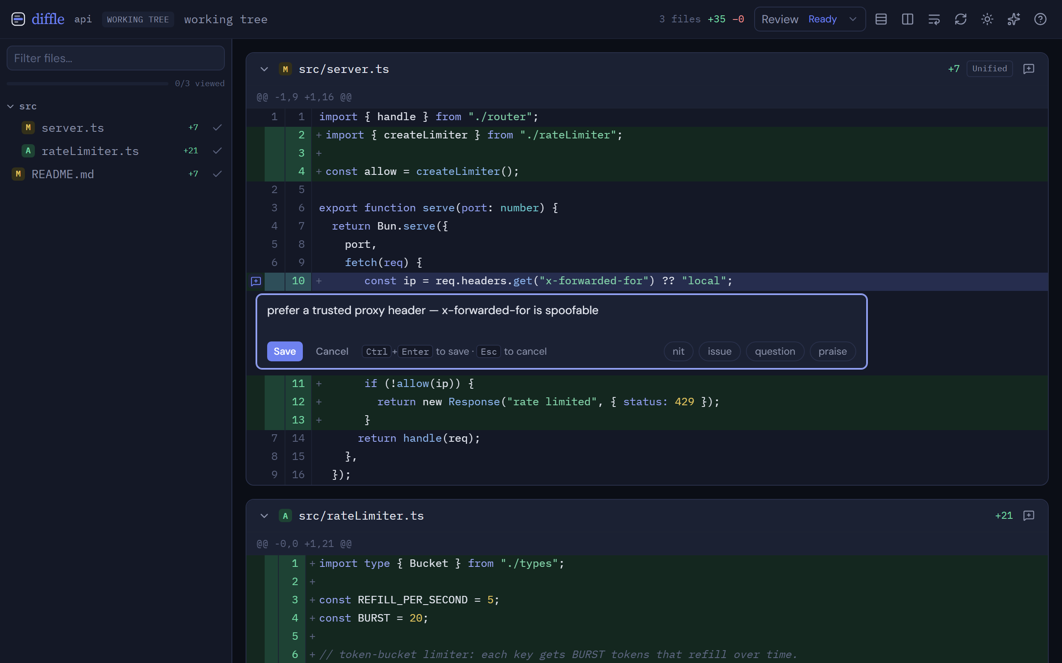This screenshot has height=663, width=1062.
Task: Add file comment on src/rateLimiter.ts header
Action: pos(1029,515)
